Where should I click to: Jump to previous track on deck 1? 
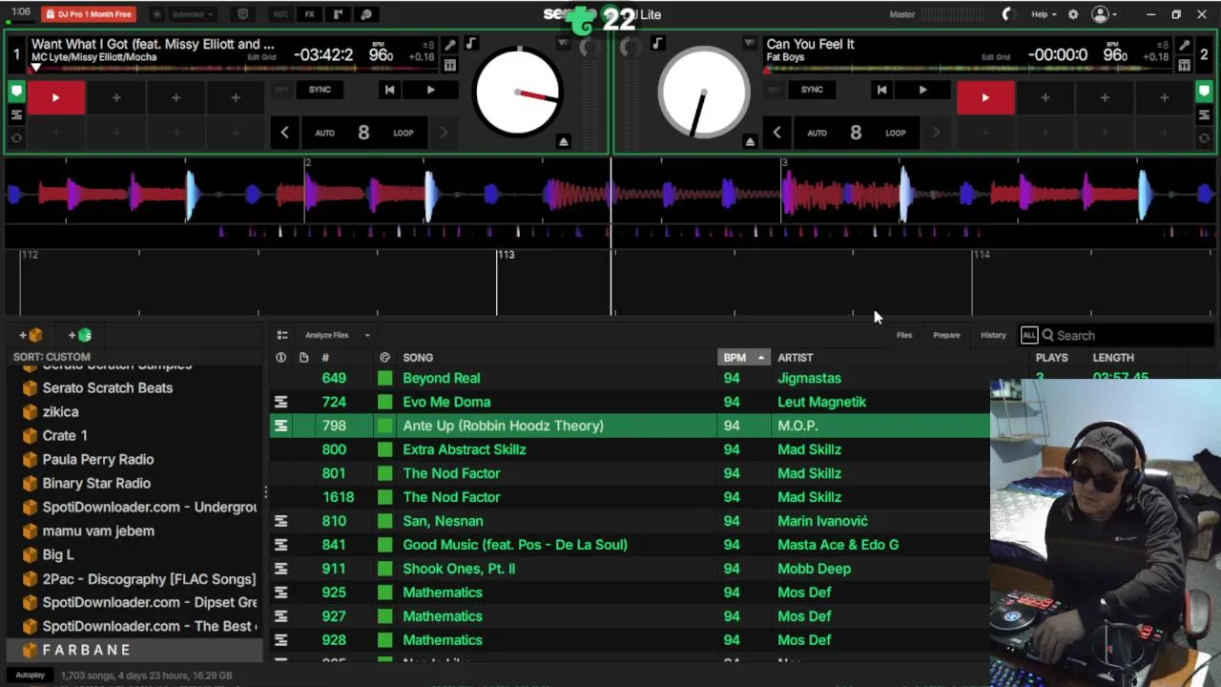click(x=389, y=90)
